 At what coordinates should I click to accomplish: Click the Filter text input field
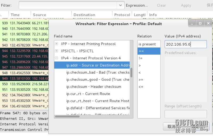tap(68, 5)
